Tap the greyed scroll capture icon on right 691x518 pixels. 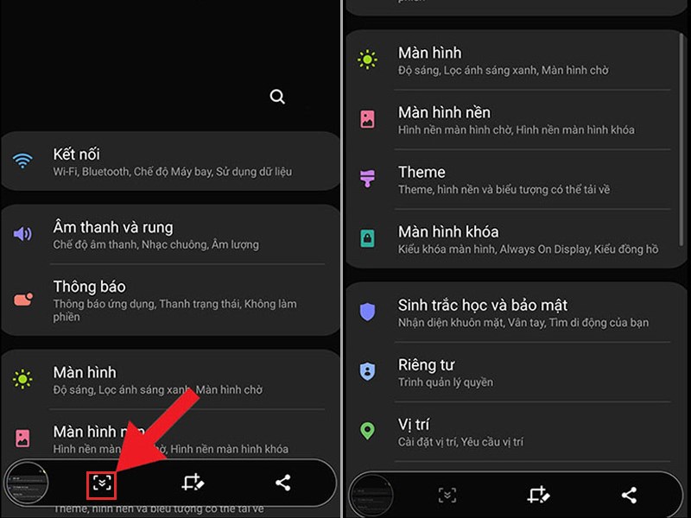[447, 495]
